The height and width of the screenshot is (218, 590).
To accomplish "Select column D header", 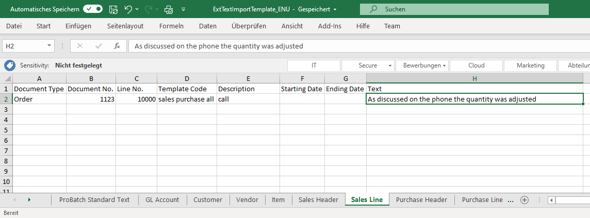I will (187, 78).
